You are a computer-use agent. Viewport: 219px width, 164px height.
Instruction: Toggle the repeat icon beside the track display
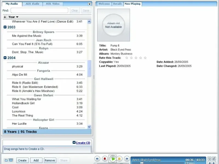[x=209, y=159]
